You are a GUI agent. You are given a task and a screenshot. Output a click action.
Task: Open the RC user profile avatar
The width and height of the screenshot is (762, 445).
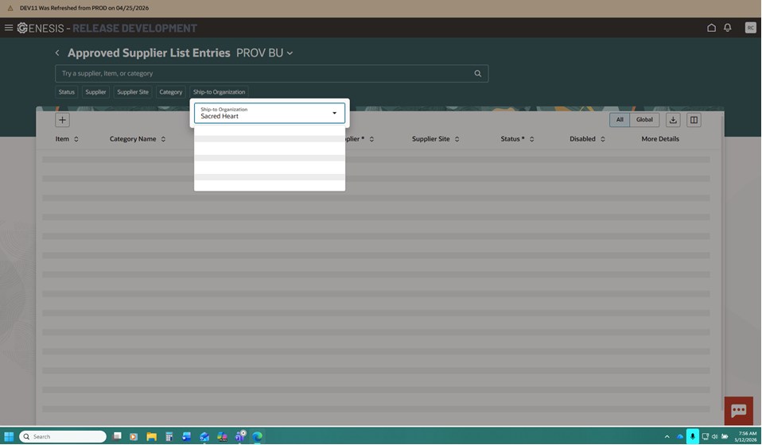click(x=750, y=28)
